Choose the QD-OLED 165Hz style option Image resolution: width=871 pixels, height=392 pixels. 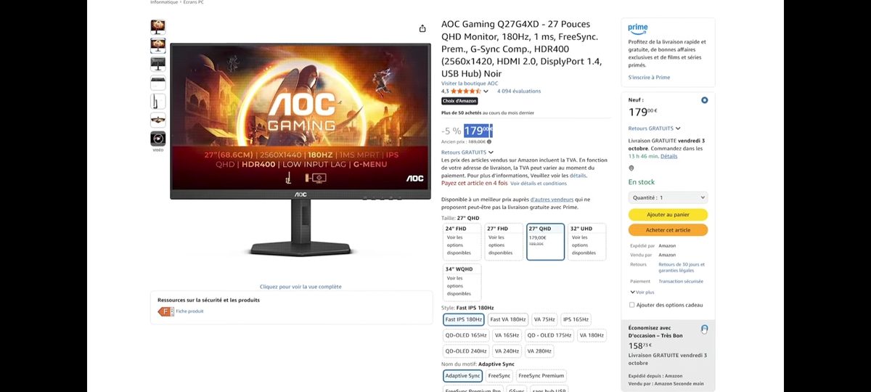tap(466, 335)
